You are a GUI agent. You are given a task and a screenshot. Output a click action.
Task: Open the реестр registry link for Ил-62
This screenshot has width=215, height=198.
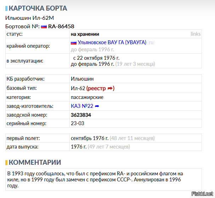click(x=100, y=88)
